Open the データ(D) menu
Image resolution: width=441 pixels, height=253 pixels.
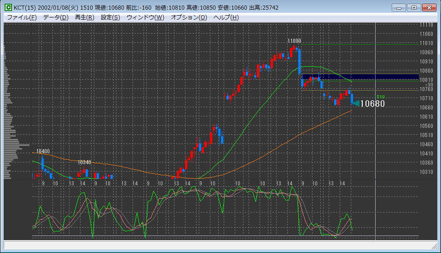click(x=55, y=17)
